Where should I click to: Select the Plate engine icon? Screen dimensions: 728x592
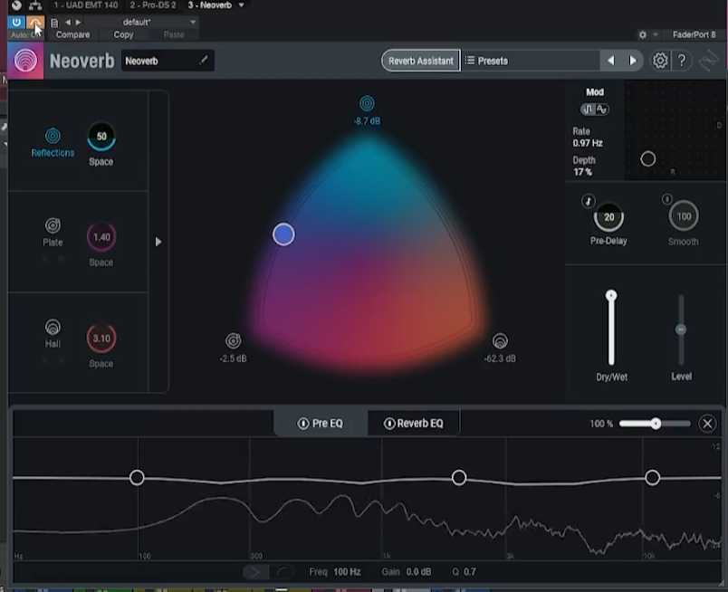(53, 225)
